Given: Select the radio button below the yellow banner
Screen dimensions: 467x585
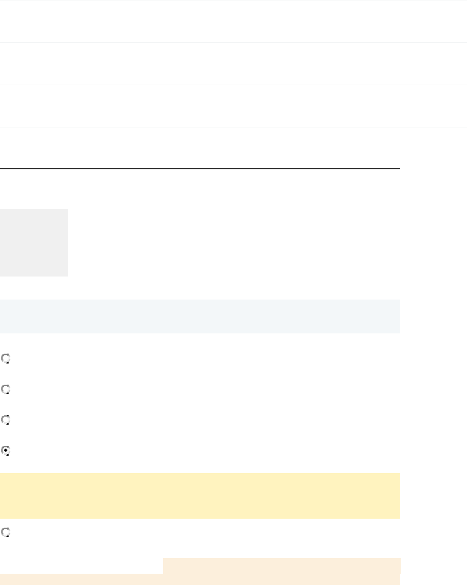Looking at the screenshot, I should coord(6,533).
